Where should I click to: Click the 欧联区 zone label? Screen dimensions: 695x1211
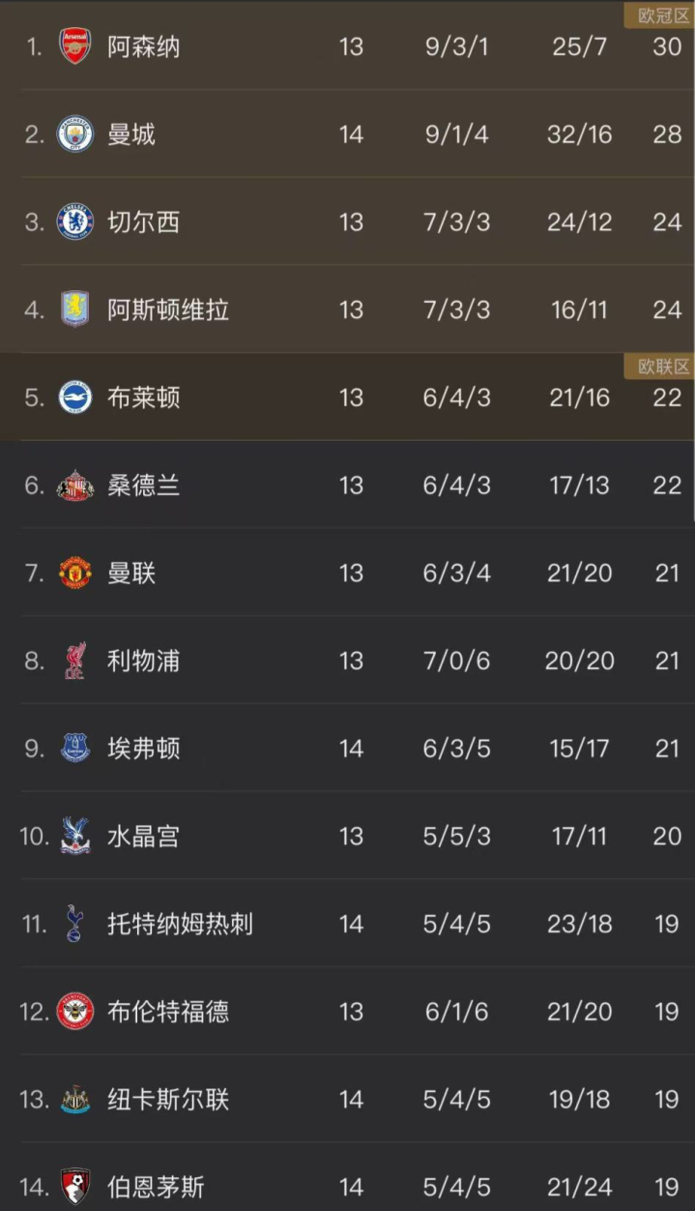[x=663, y=367]
